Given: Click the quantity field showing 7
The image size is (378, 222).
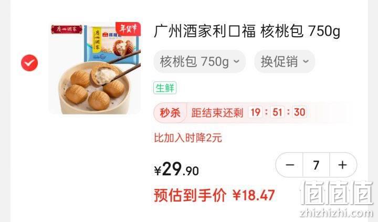Looking at the screenshot, I should (x=316, y=165).
